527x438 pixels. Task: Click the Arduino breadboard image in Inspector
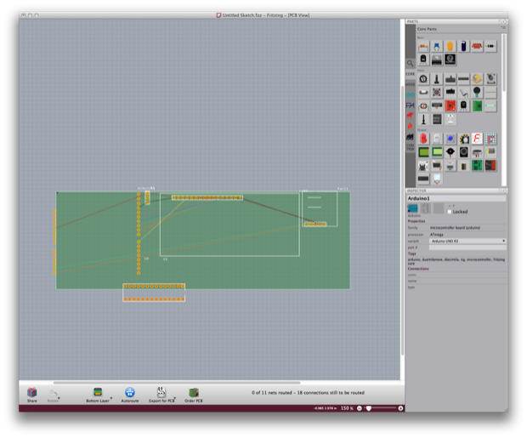413,208
